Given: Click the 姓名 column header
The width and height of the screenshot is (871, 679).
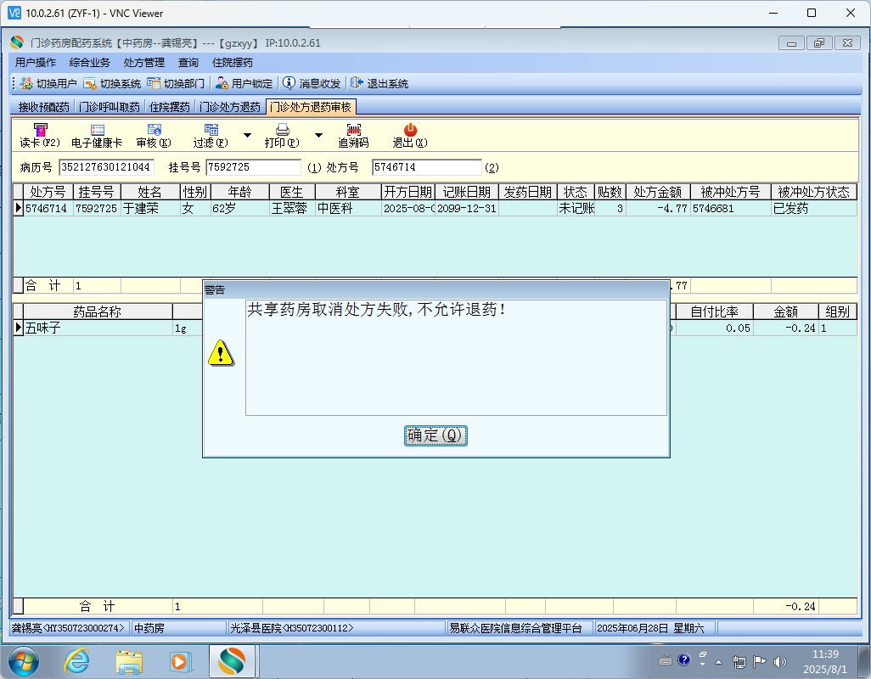Looking at the screenshot, I should coord(150,192).
